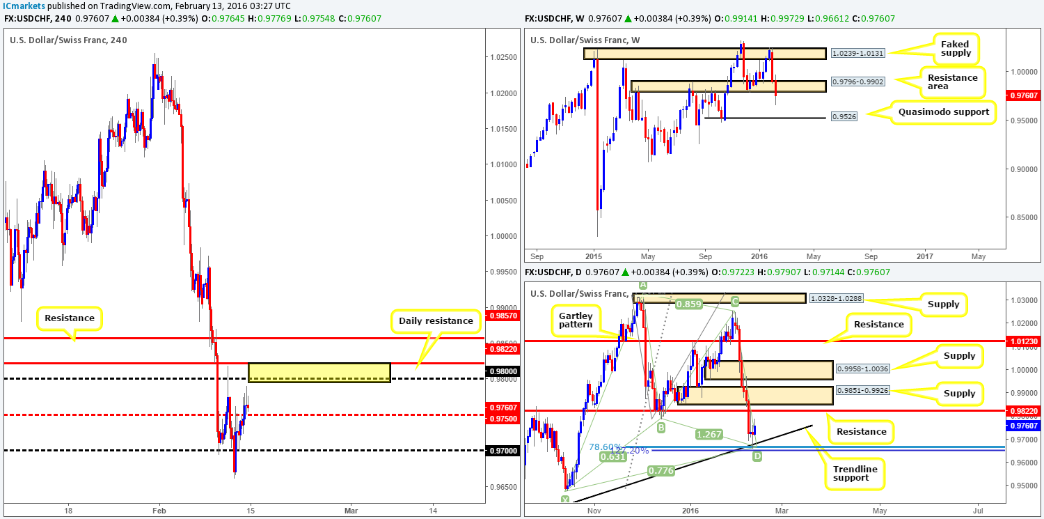Click 'Resistance' callout below 0.98220 daily line

coord(862,431)
